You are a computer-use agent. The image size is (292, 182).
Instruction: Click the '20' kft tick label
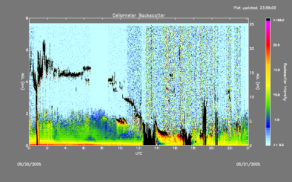coord(251,48)
